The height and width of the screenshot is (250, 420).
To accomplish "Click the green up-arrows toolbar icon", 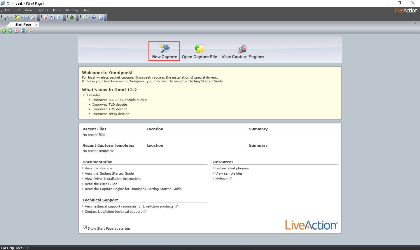I will [x=72, y=17].
